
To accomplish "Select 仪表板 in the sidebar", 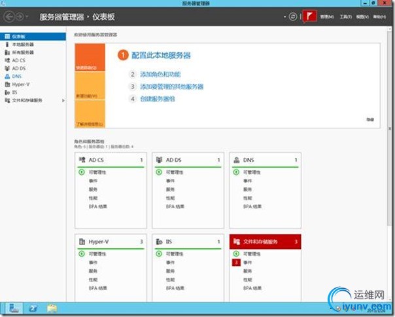I will [x=33, y=37].
